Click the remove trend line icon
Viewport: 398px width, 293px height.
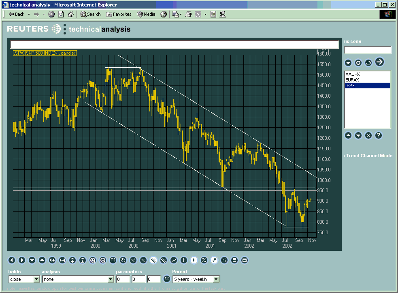point(143,260)
